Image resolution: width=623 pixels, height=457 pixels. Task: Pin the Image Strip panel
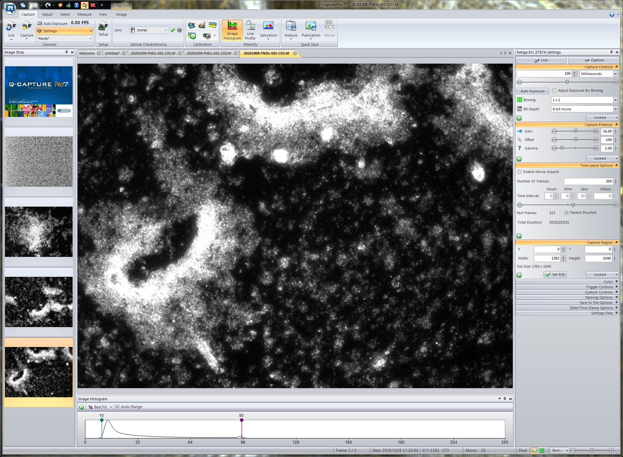tap(66, 52)
